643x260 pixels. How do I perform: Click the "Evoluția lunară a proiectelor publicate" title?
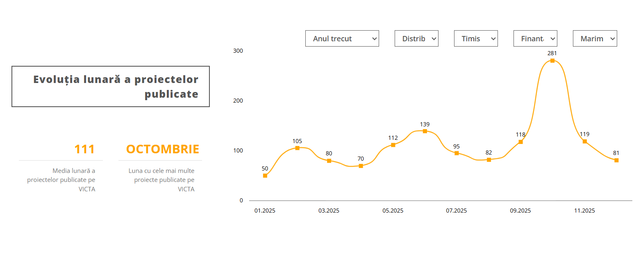coord(116,87)
